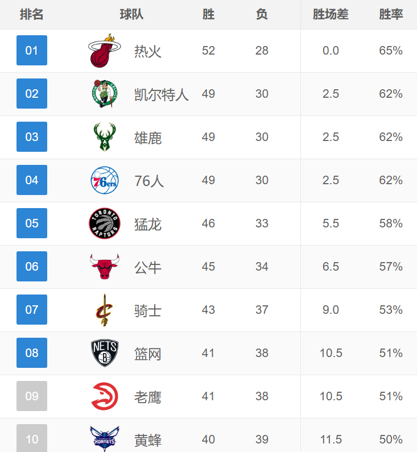Open the Philadelphia 76ers logo

105,180
